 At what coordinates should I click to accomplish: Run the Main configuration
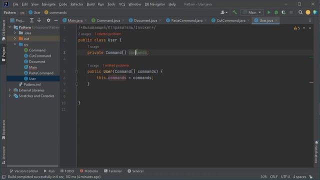pyautogui.click(x=269, y=12)
